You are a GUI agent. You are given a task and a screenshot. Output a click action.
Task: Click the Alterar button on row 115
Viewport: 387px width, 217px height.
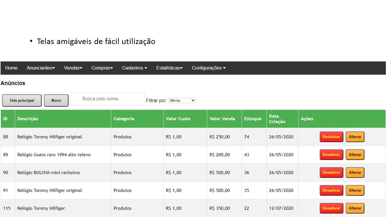point(355,208)
